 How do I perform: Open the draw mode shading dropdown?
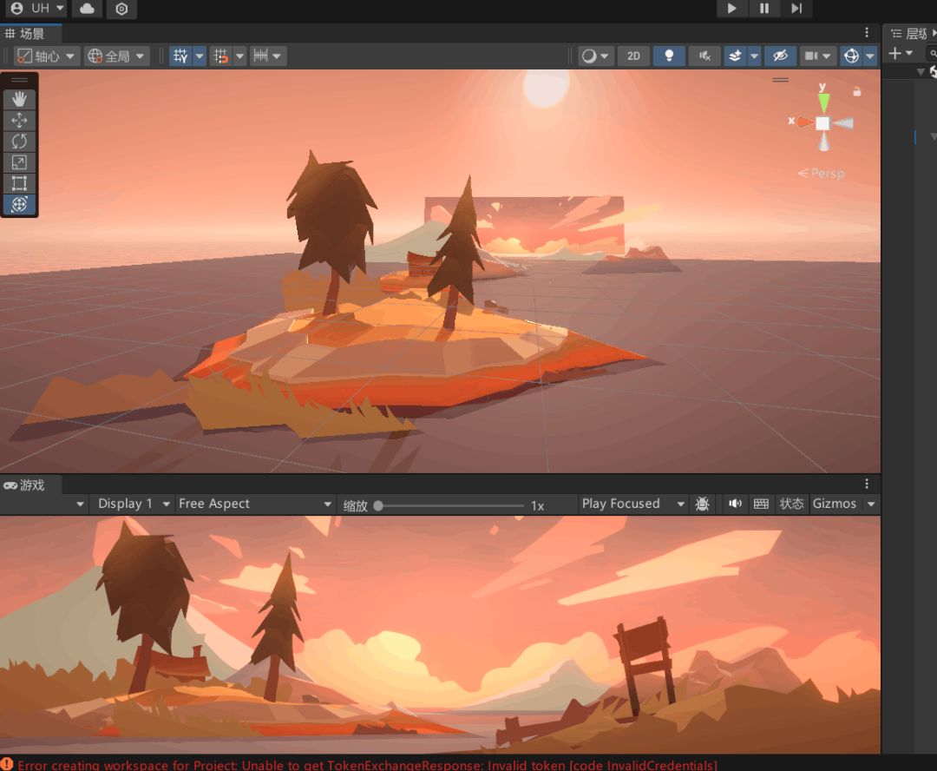594,56
